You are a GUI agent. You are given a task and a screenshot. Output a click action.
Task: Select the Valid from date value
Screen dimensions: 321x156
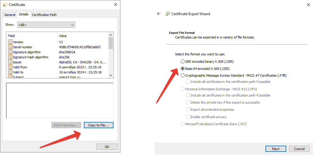pyautogui.click(x=80, y=67)
